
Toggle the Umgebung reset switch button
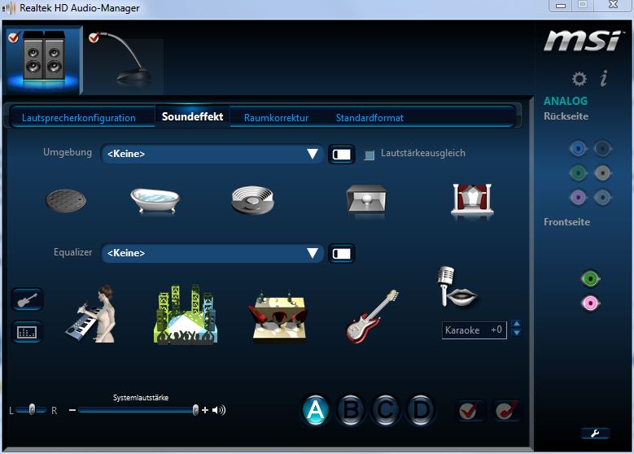pos(342,154)
